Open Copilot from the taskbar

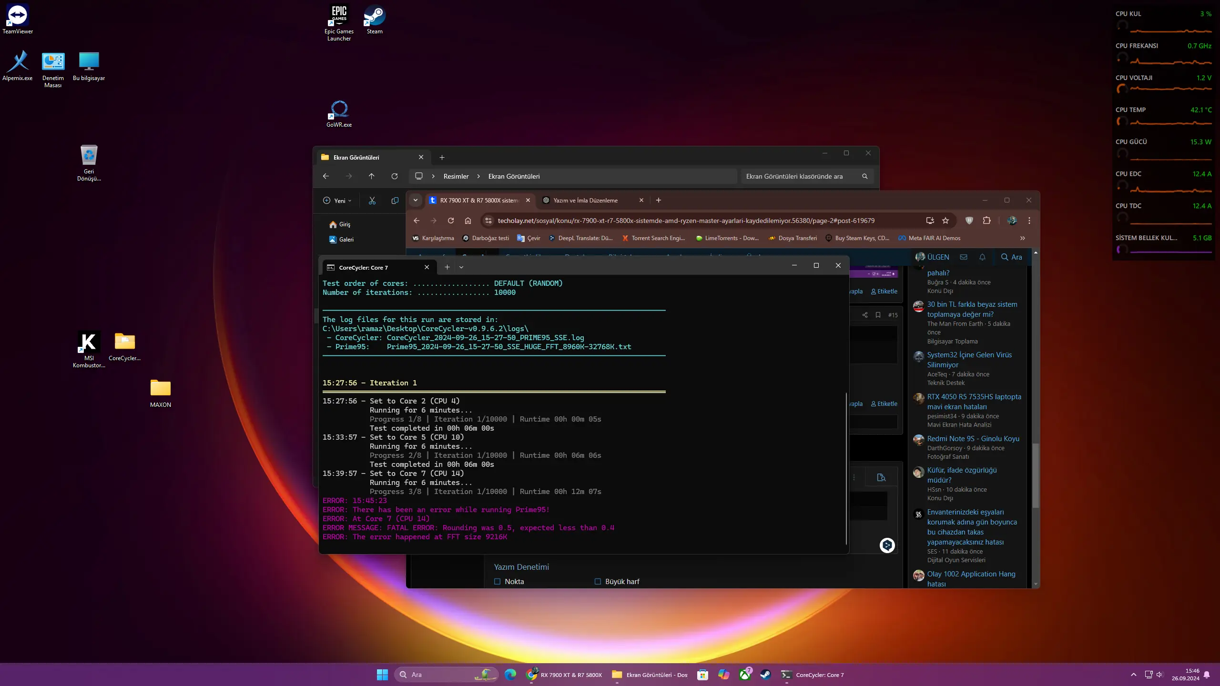tap(723, 675)
